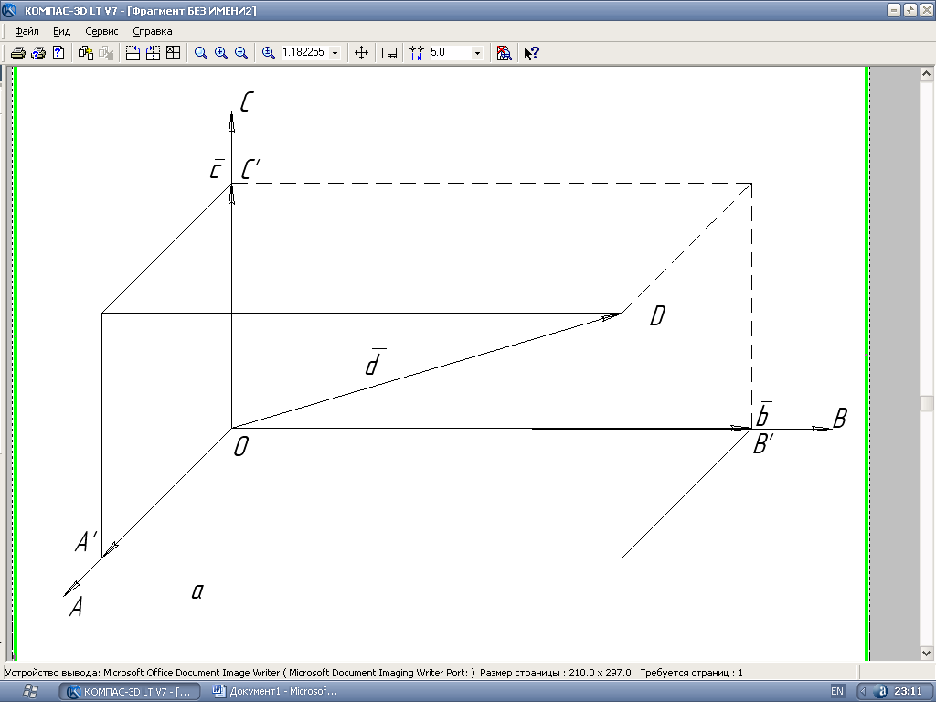Click the КОМПАС application icon in the title bar
This screenshot has height=702, width=936.
click(x=9, y=10)
